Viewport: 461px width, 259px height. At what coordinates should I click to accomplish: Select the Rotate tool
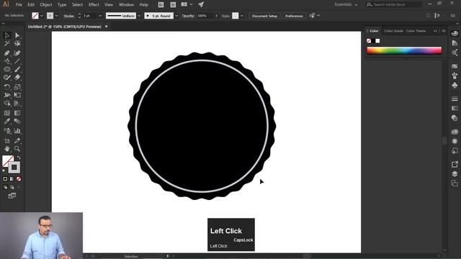7,87
